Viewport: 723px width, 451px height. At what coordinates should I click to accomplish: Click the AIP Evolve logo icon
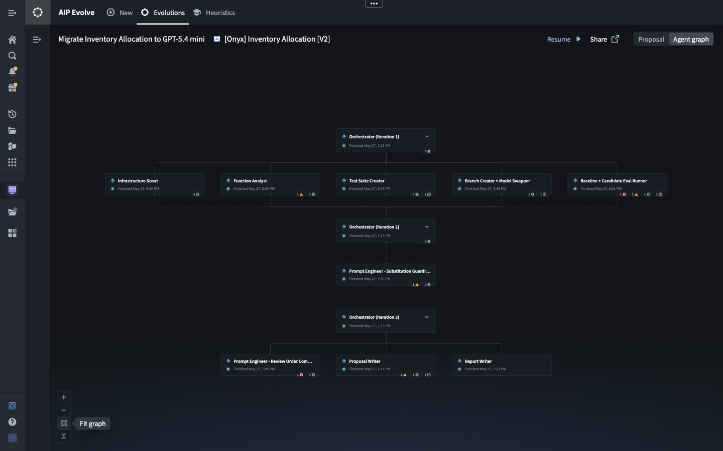(x=38, y=12)
